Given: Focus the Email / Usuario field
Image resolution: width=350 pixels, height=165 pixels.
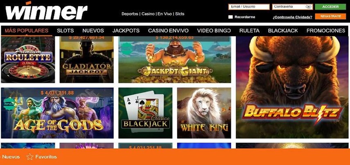Looking at the screenshot, I should tap(249, 7).
